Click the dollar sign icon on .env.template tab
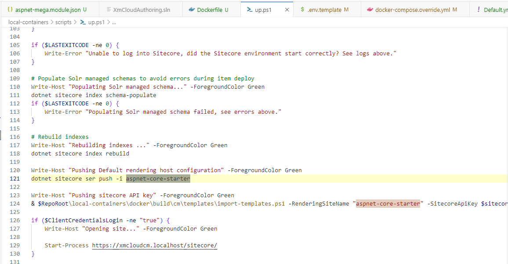Viewport: 508px width, 264px height. 303,10
